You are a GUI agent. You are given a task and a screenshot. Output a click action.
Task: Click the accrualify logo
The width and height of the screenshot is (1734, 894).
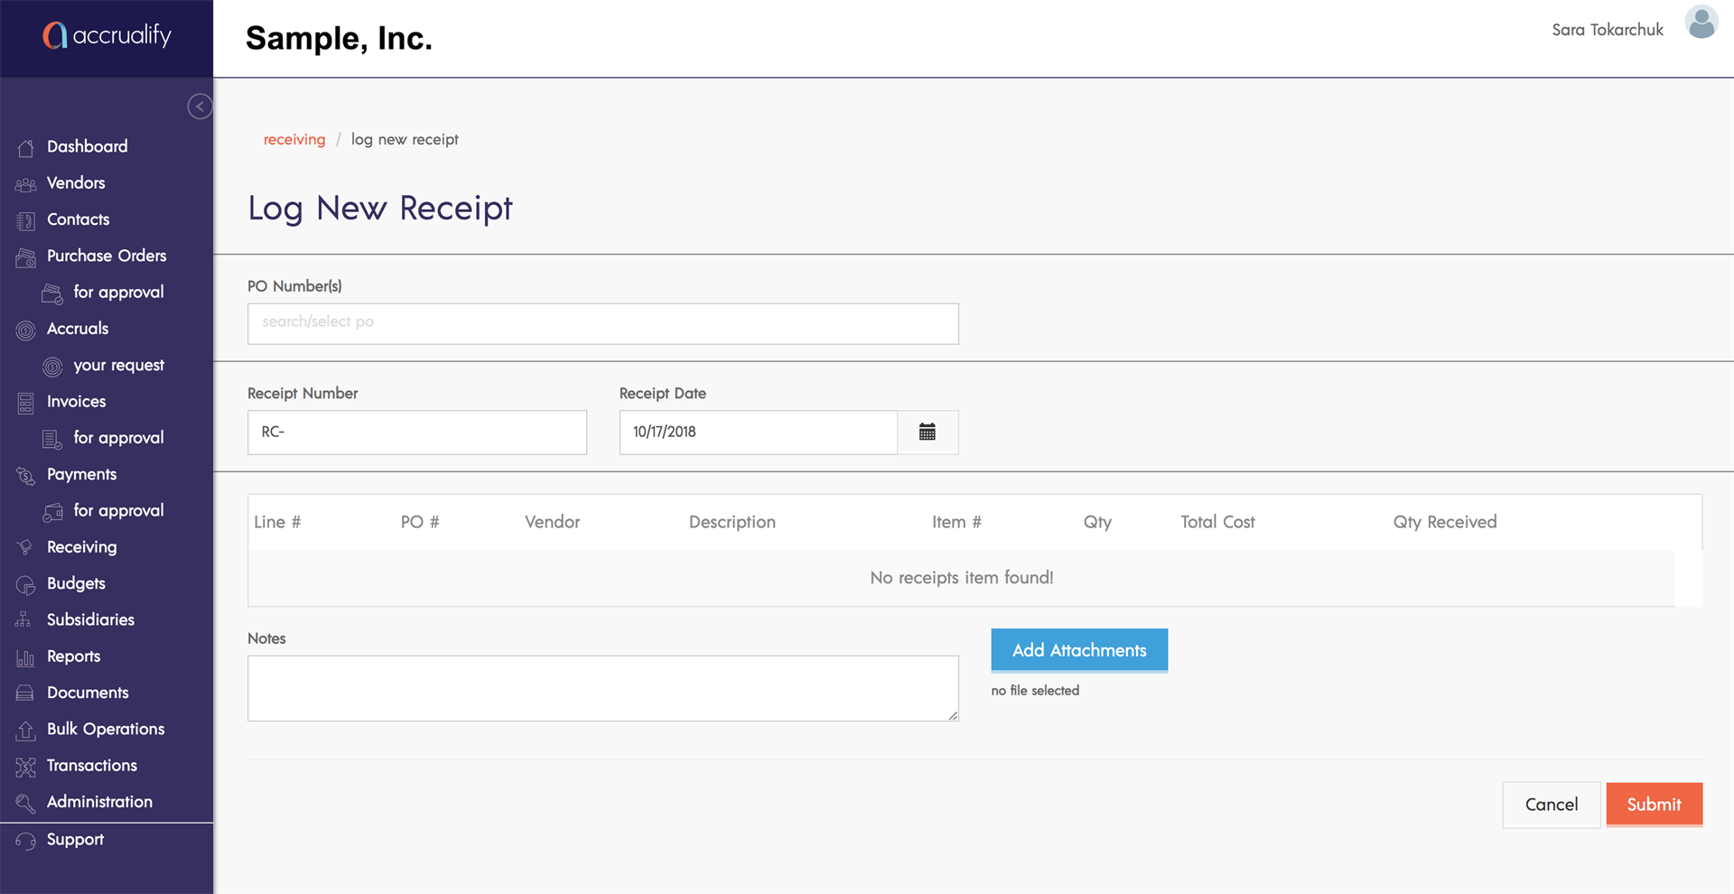(x=107, y=35)
